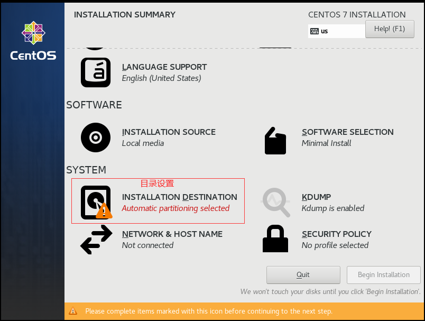Click 'No profile selected' text
The image size is (425, 321).
[335, 245]
